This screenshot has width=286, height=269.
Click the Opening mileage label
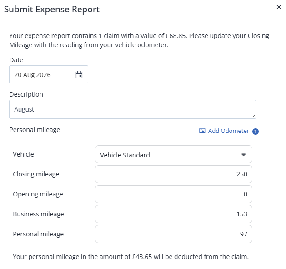[38, 194]
